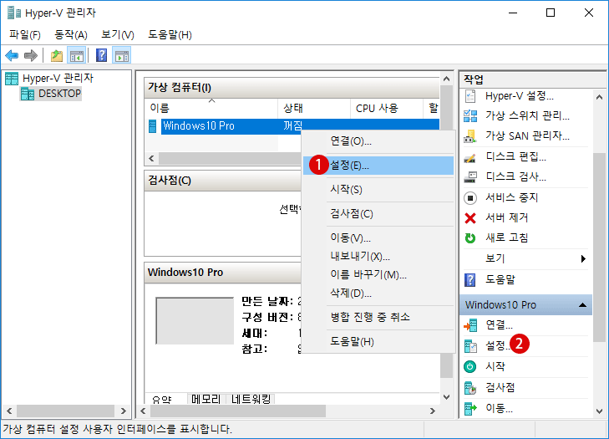Click tree pane scroll right arrow

[124, 411]
